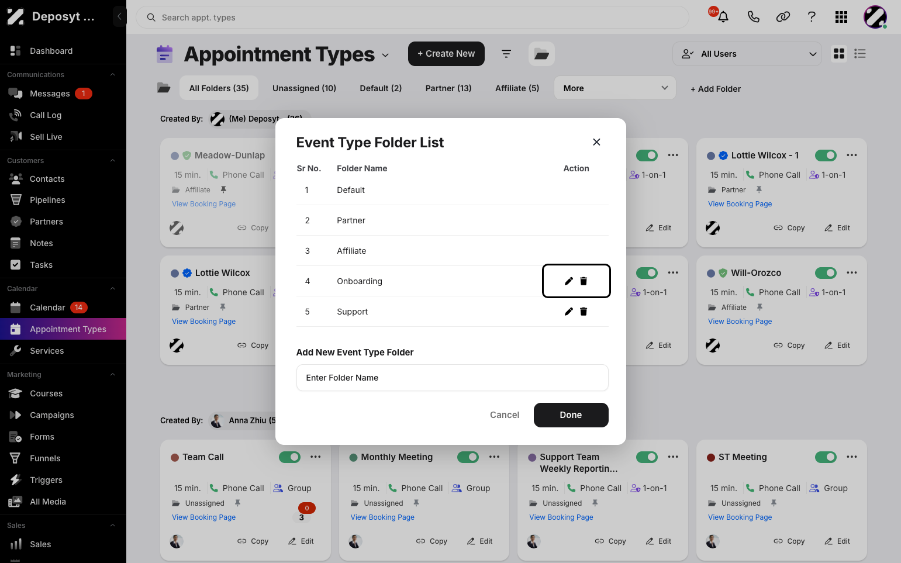Toggle the Team Call appointment switch
The width and height of the screenshot is (901, 563).
pyautogui.click(x=289, y=457)
